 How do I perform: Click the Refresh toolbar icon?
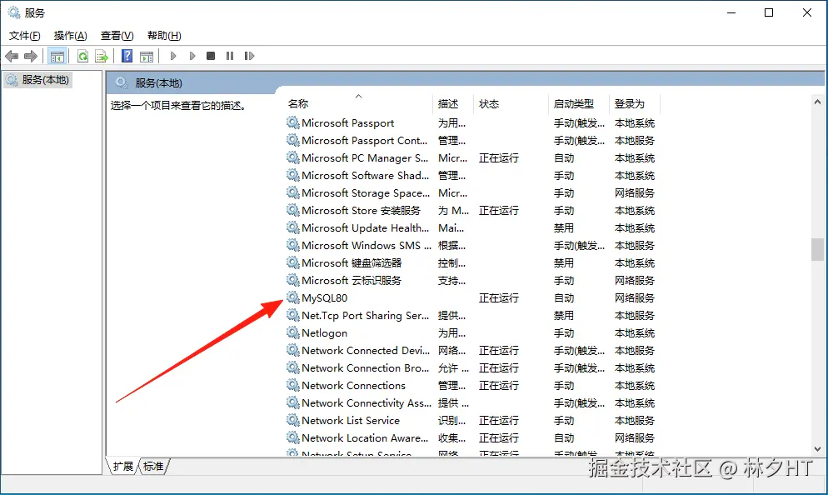click(x=83, y=56)
